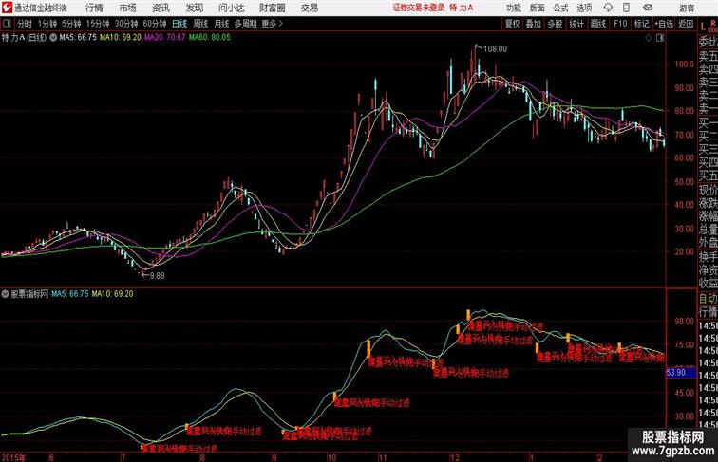Click the MA5: 66.75 main chart label
This screenshot has height=462, width=718.
78,38
